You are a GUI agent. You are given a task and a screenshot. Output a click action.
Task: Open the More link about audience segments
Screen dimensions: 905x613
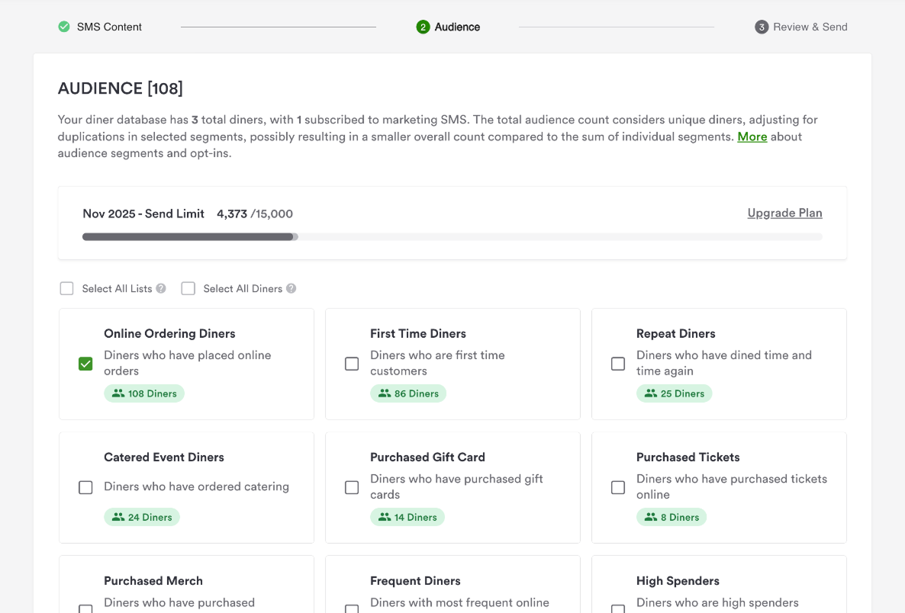coord(752,137)
